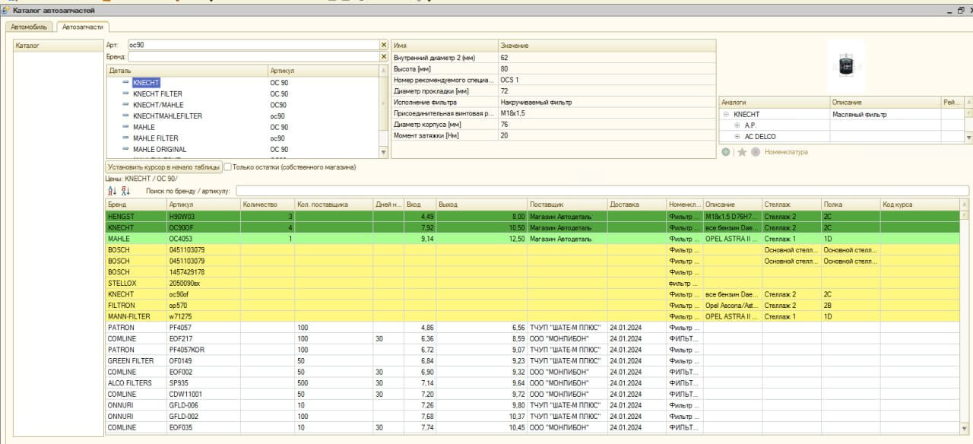The image size is (973, 444).
Task: Expand the A.P. analog node
Action: 737,125
